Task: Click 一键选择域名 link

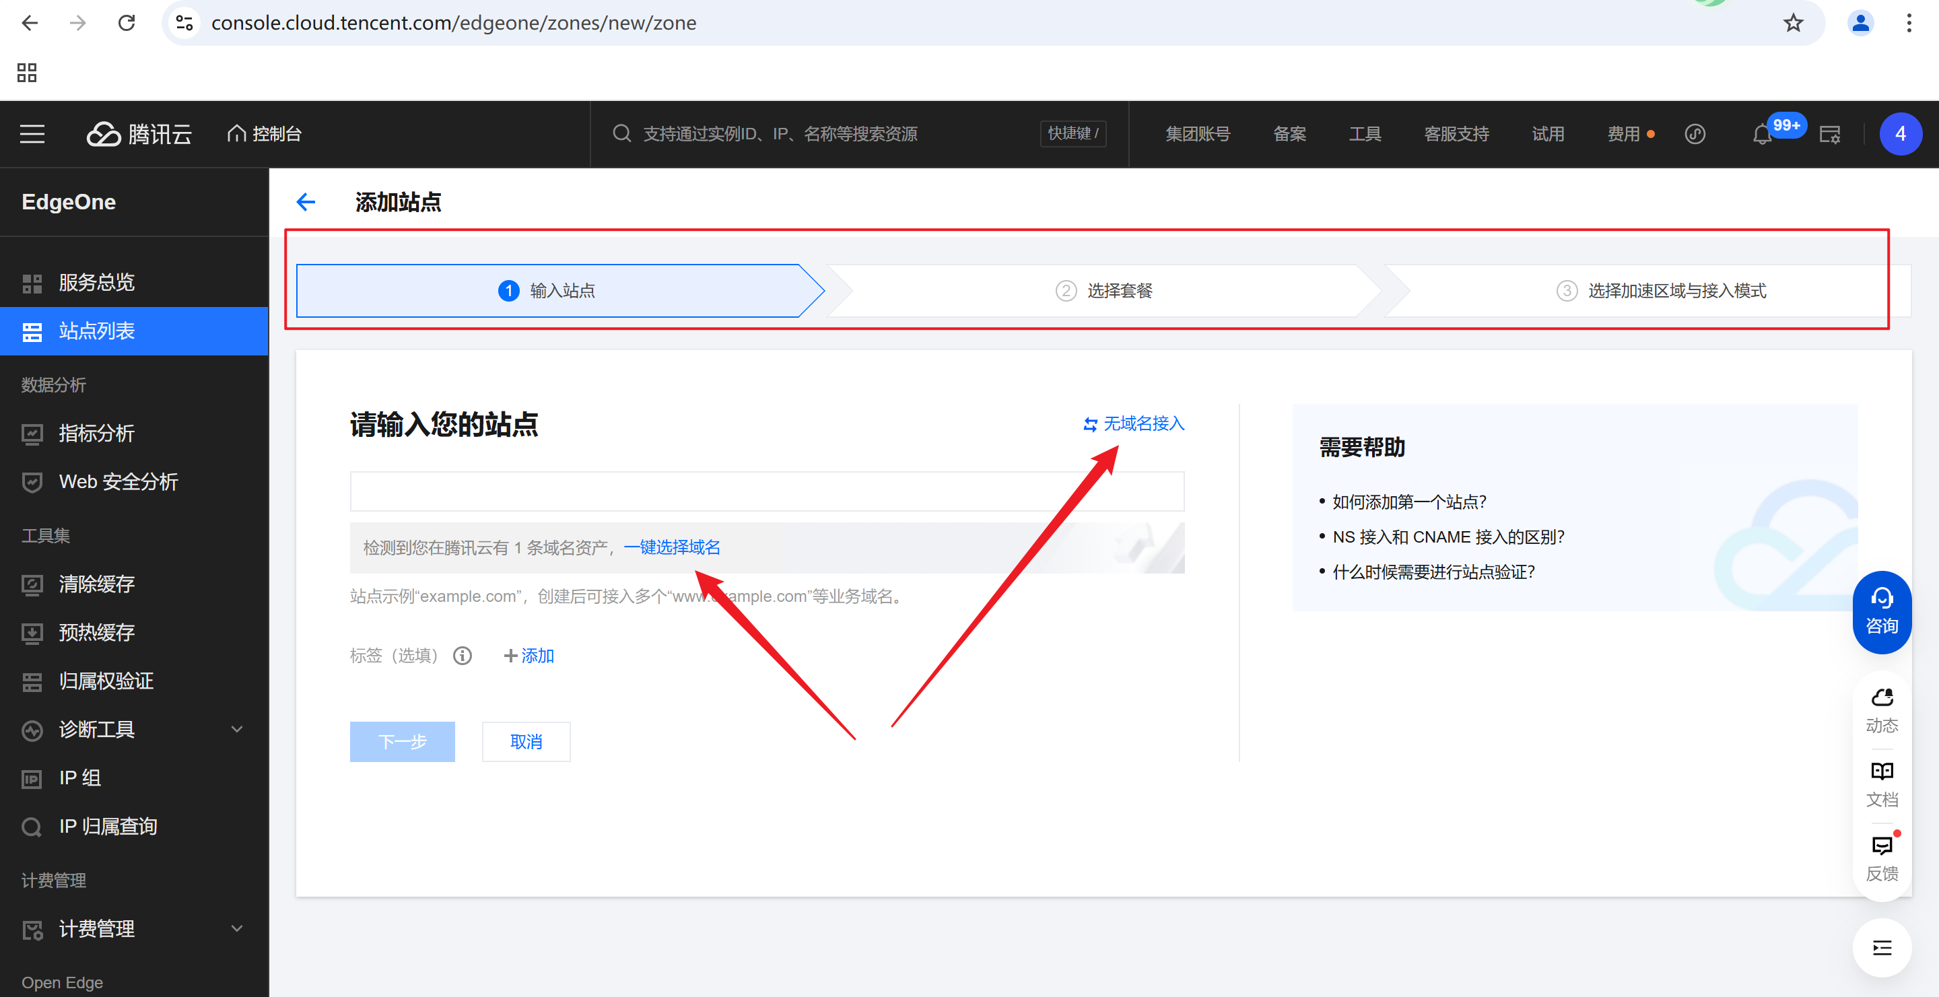Action: (x=671, y=547)
